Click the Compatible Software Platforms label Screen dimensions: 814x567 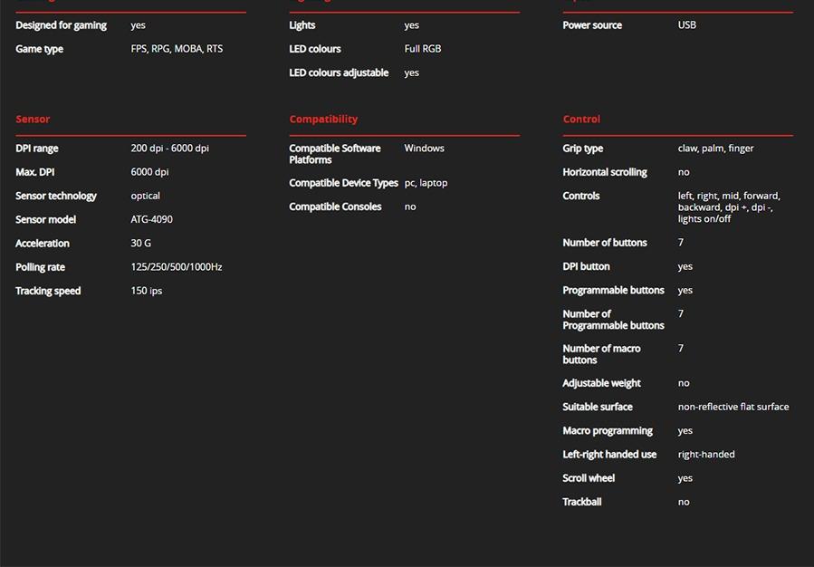334,154
